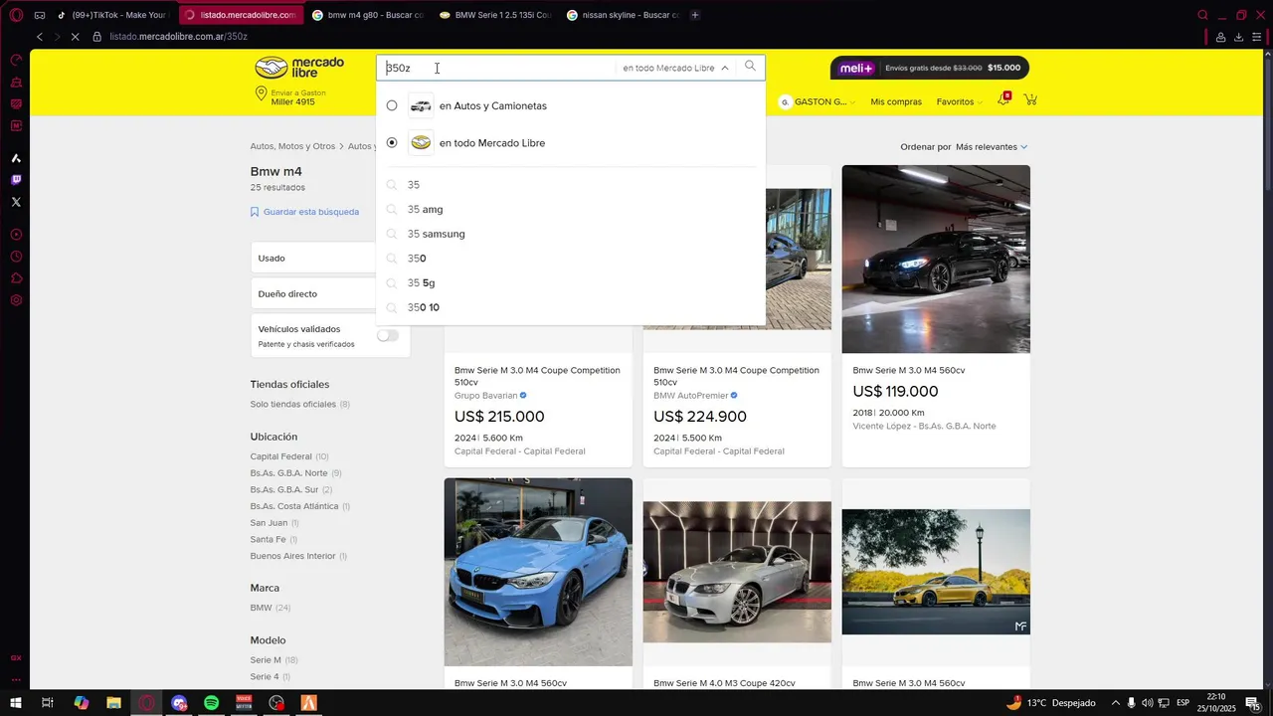The image size is (1273, 716).
Task: Click inside the search field with '350z'
Action: click(x=497, y=68)
